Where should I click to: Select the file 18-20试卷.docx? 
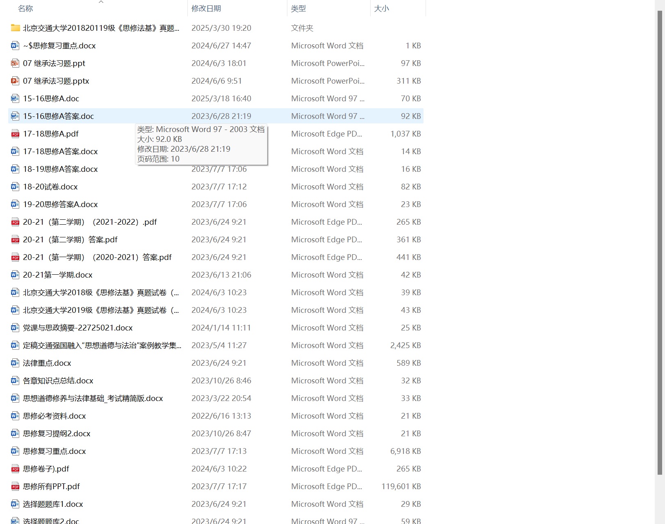50,187
